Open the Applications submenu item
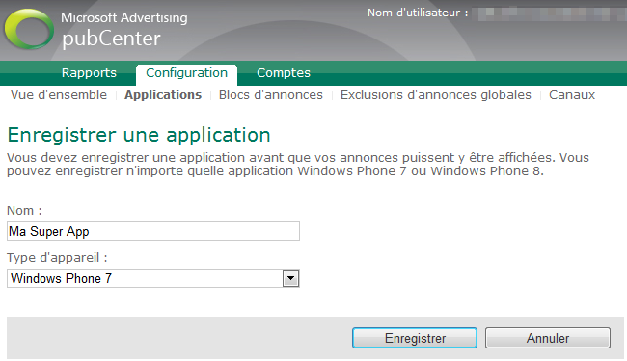 coord(163,95)
